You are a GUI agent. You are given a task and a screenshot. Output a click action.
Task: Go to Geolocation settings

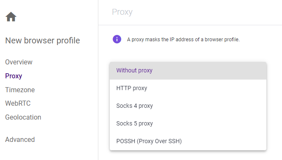23,117
